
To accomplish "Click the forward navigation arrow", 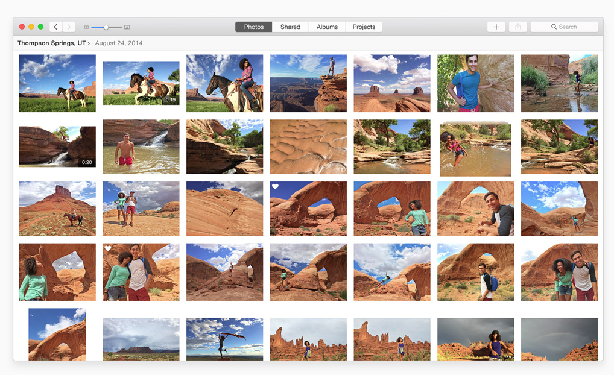I will tap(69, 27).
